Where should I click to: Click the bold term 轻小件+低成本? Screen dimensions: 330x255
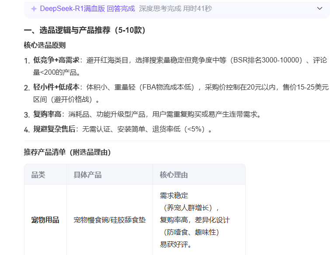point(56,87)
